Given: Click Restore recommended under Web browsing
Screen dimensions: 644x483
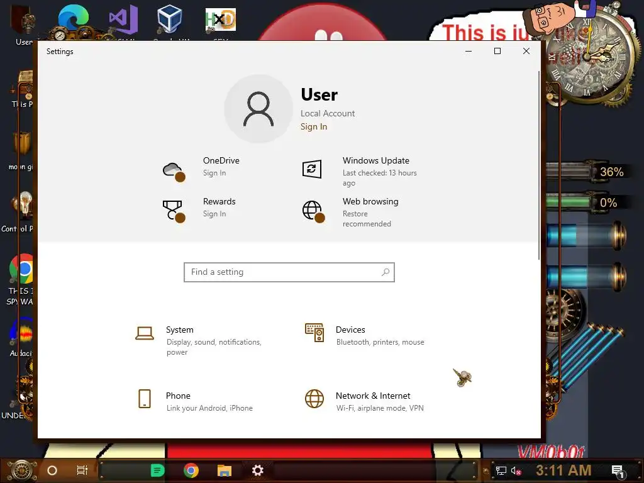Looking at the screenshot, I should (367, 218).
